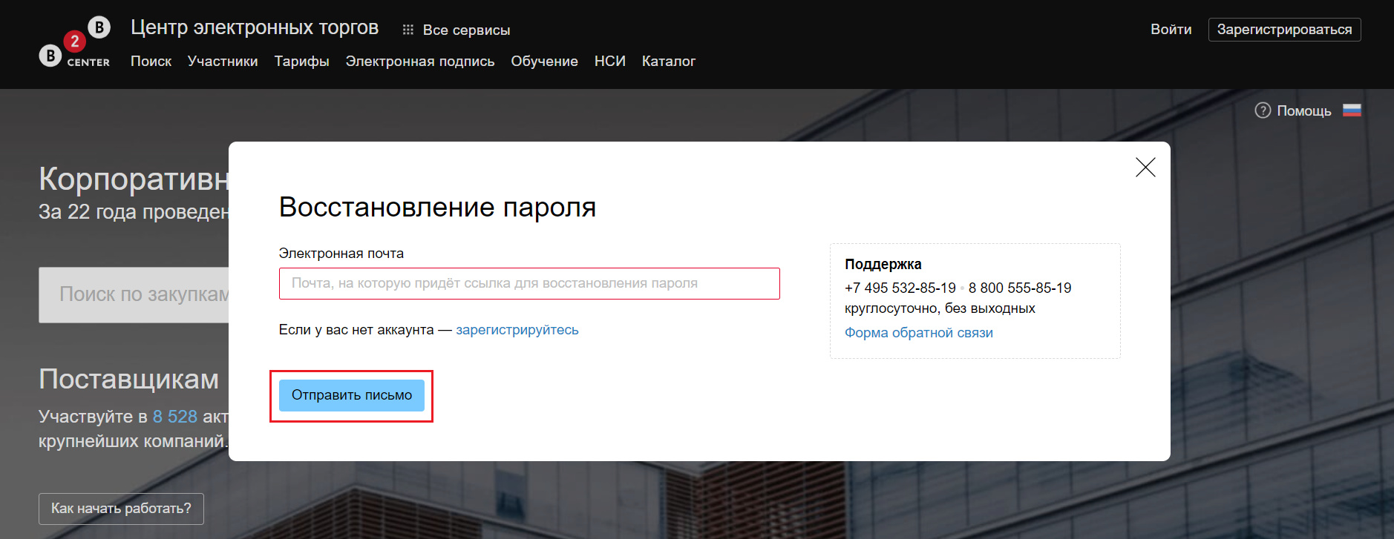
Task: Open the Тарифы page
Action: click(301, 62)
